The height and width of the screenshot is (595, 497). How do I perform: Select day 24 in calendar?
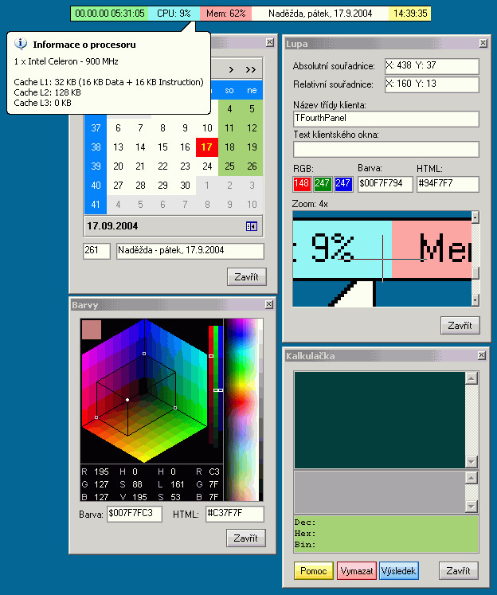tap(207, 166)
